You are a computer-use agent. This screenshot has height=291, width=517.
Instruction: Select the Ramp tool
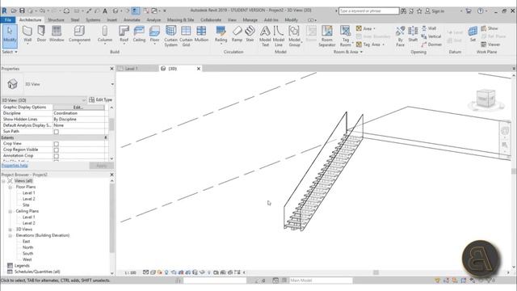coord(237,34)
